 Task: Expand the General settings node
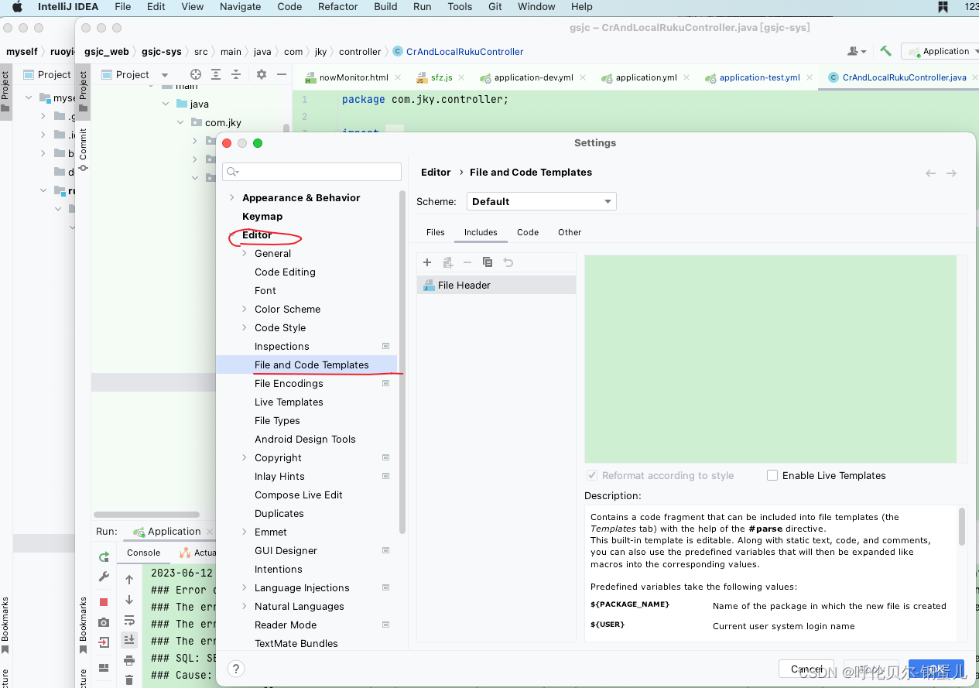click(x=245, y=253)
